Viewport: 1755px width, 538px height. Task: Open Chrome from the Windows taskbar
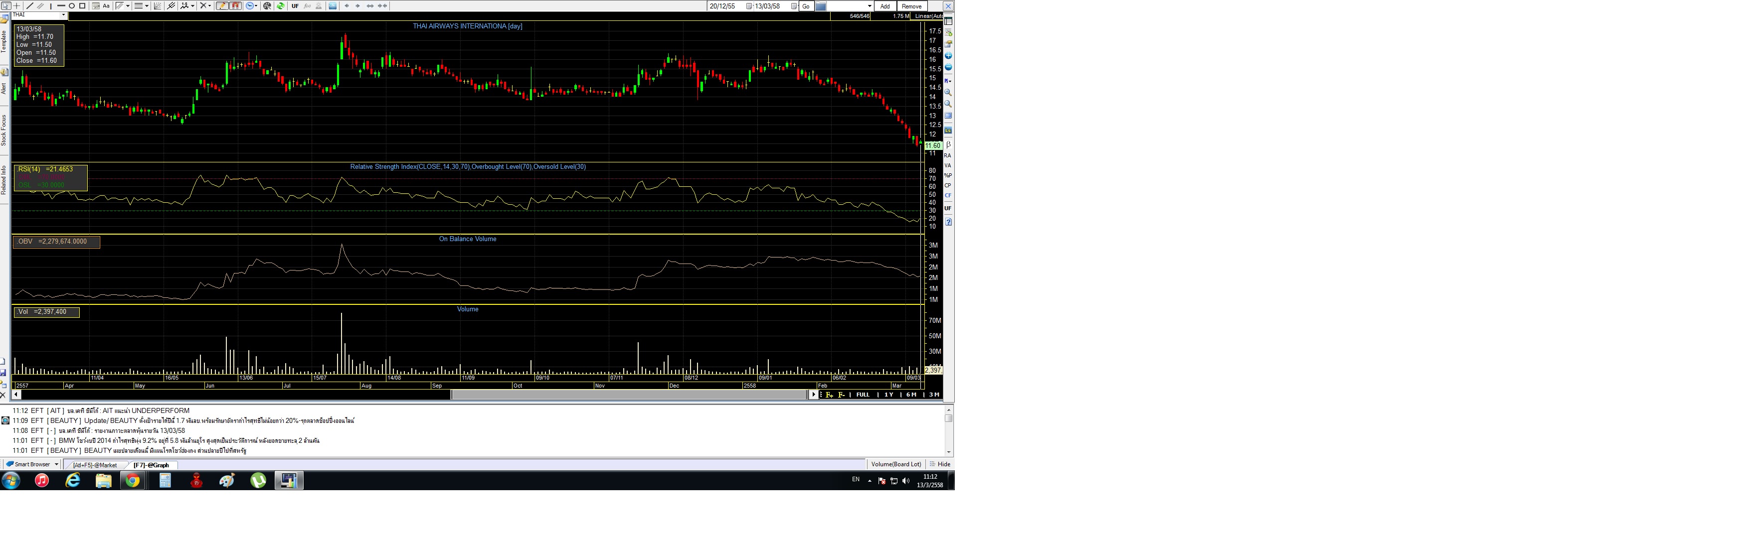click(x=132, y=481)
